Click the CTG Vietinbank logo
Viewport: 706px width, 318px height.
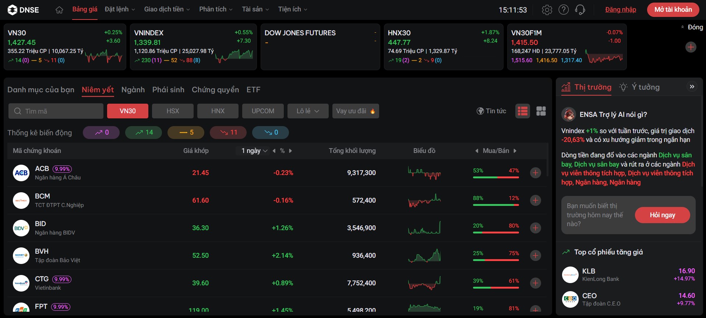(x=21, y=283)
